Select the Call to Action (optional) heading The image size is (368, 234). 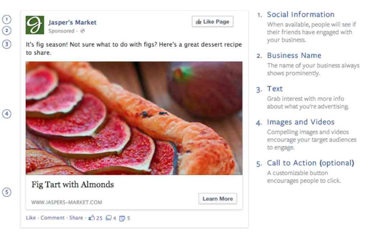(310, 163)
